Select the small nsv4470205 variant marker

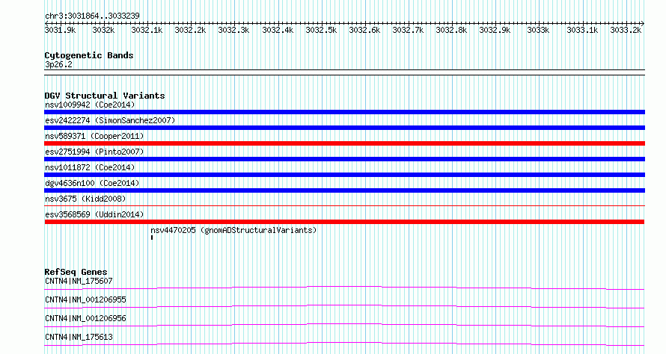pos(152,237)
